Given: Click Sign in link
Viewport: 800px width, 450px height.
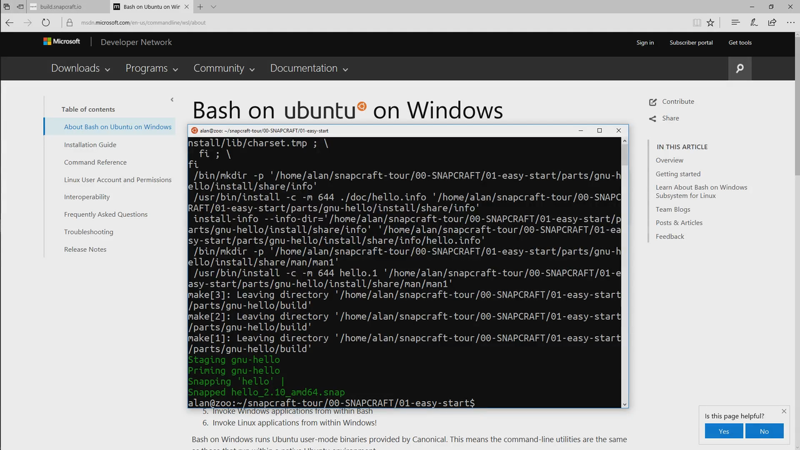Looking at the screenshot, I should (x=645, y=42).
